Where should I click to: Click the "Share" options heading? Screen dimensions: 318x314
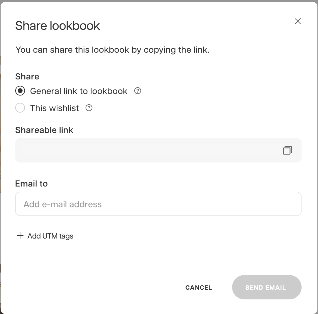coord(27,76)
